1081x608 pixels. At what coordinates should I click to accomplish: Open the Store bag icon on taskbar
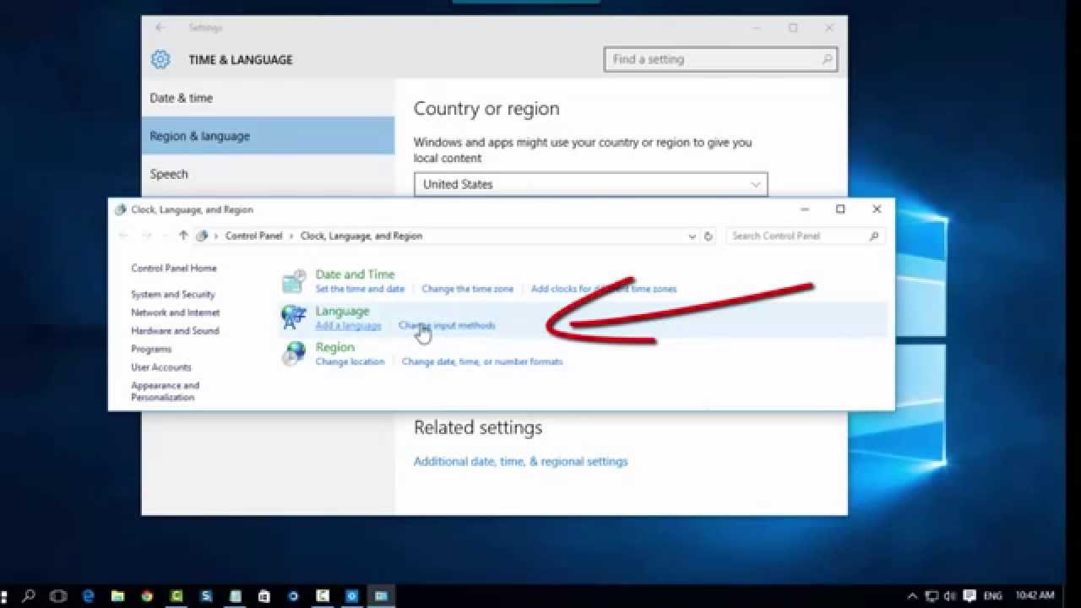pyautogui.click(x=263, y=595)
